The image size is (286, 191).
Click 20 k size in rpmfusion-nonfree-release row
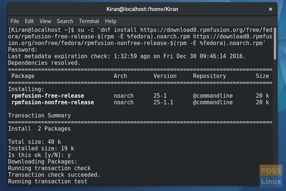click(262, 102)
